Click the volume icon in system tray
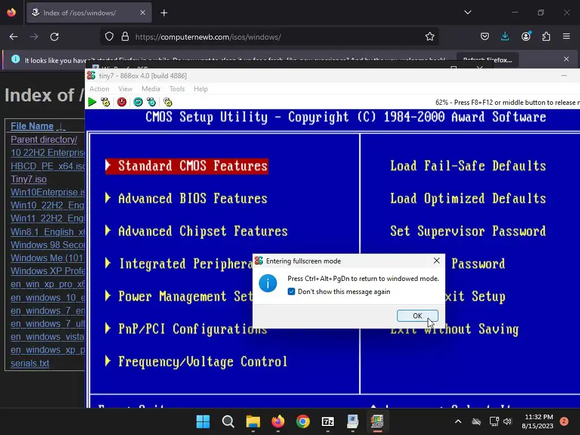Screen dimensions: 580x435 click(507, 421)
